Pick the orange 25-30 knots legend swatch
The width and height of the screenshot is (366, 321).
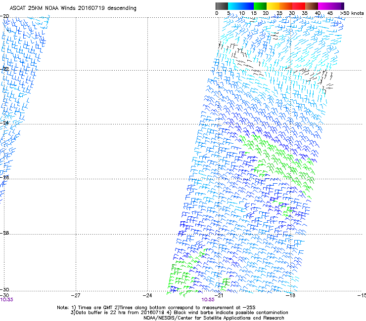(286, 6)
